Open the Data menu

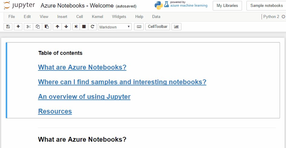[x=156, y=17]
